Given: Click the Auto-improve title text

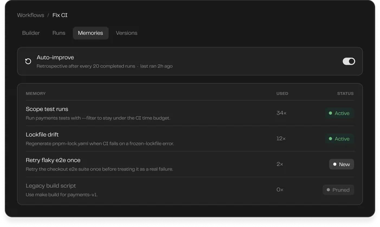Looking at the screenshot, I should click(x=55, y=58).
